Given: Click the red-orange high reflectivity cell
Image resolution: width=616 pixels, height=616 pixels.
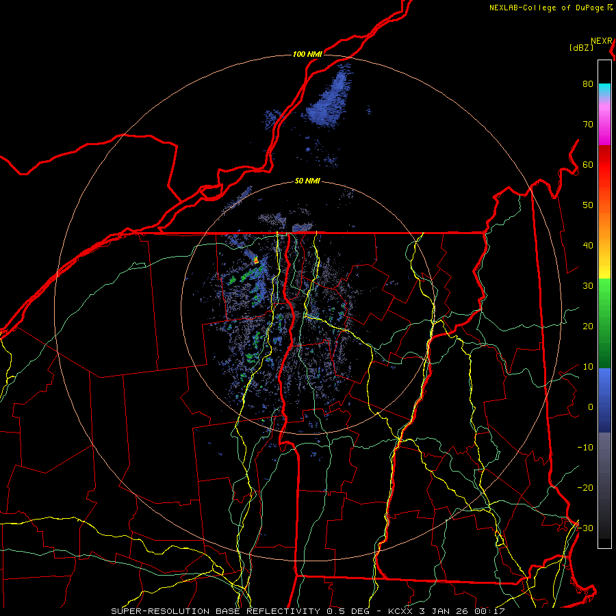Looking at the screenshot, I should tap(256, 259).
